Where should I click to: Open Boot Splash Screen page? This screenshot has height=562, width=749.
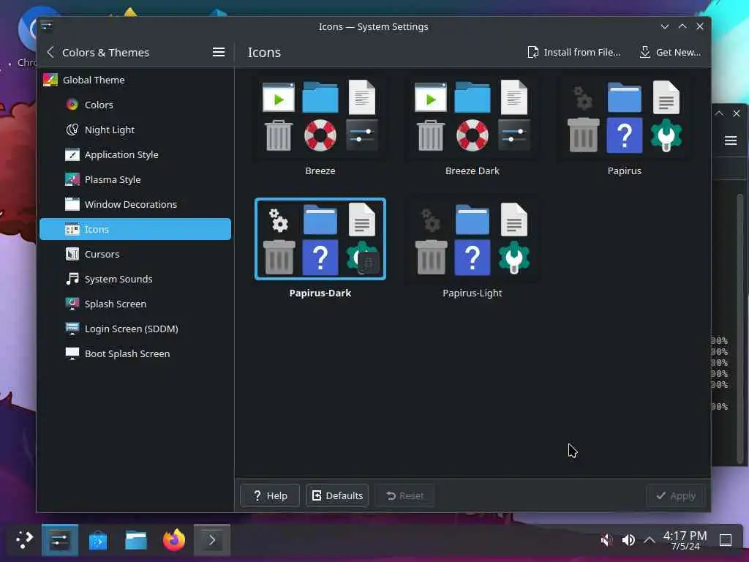click(x=135, y=353)
